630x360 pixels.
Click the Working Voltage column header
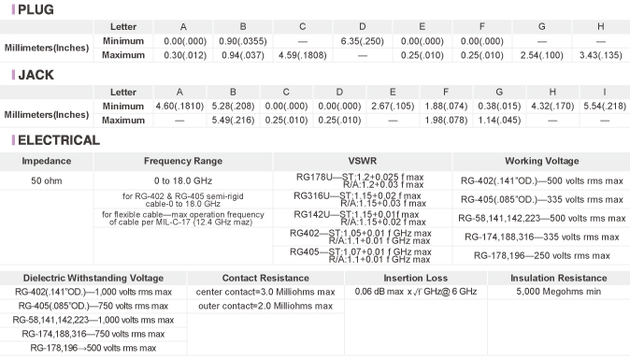[541, 161]
